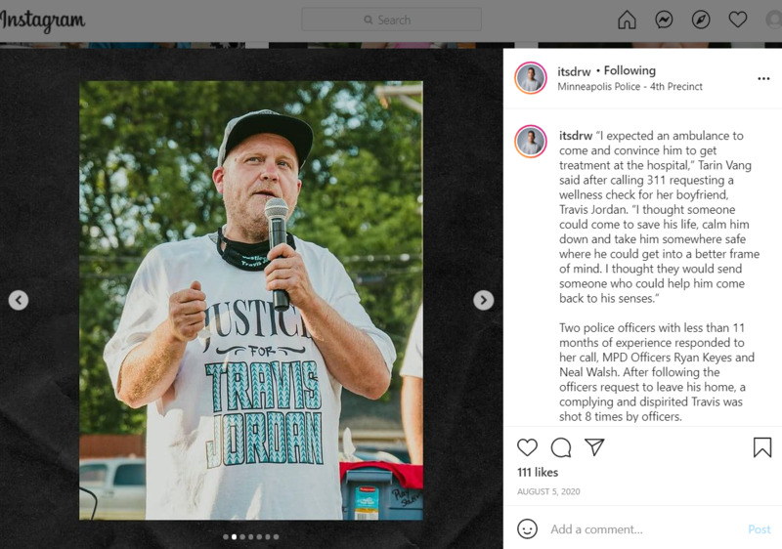Go to the Instagram home feed icon
Image resolution: width=782 pixels, height=549 pixels.
pyautogui.click(x=627, y=20)
